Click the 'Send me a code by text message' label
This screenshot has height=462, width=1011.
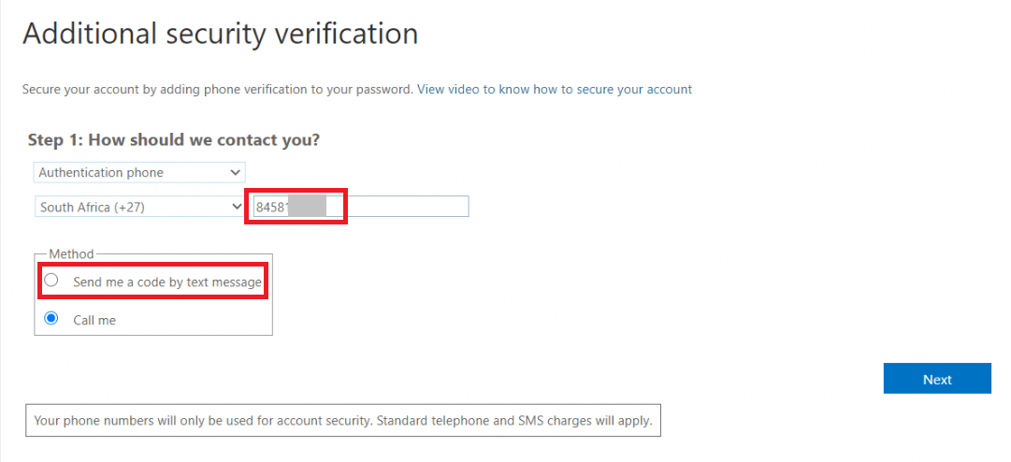click(x=166, y=282)
